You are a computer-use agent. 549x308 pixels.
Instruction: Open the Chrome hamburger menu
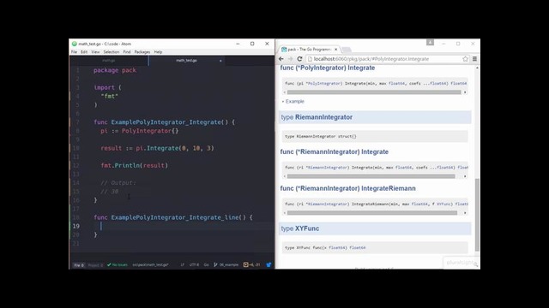pyautogui.click(x=474, y=59)
